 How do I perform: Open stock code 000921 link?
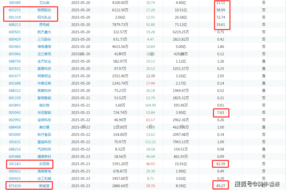[x=15, y=171]
